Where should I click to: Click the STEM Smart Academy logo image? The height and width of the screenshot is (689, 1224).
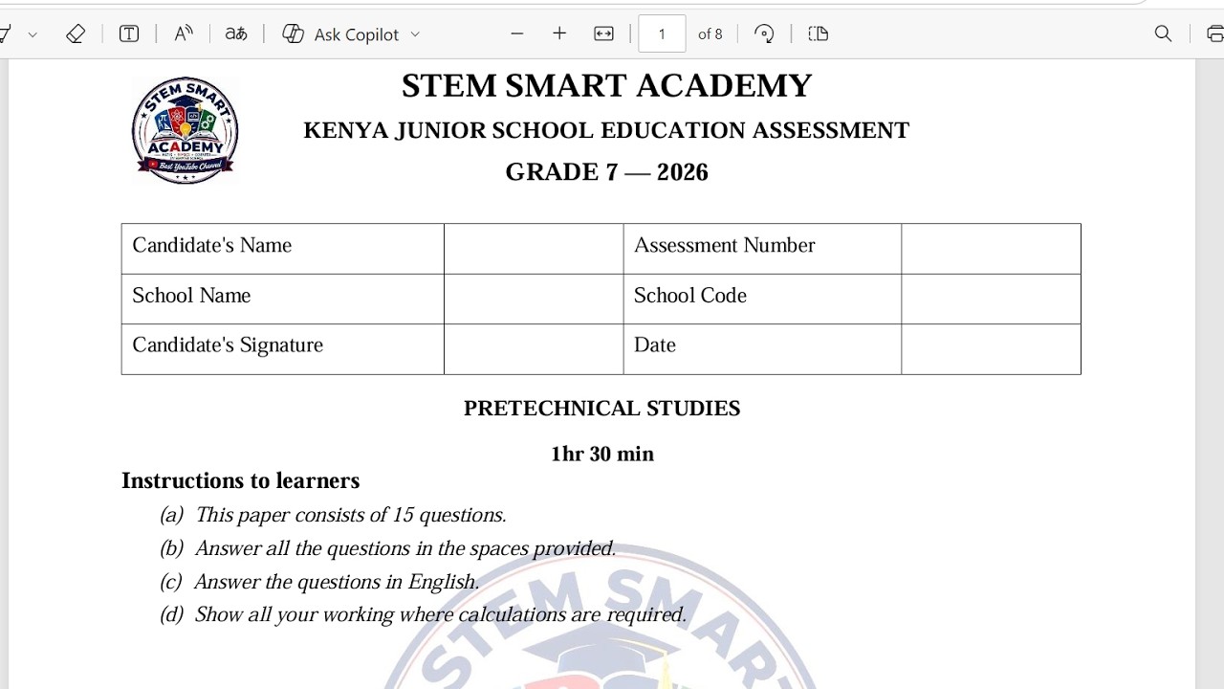pyautogui.click(x=185, y=130)
